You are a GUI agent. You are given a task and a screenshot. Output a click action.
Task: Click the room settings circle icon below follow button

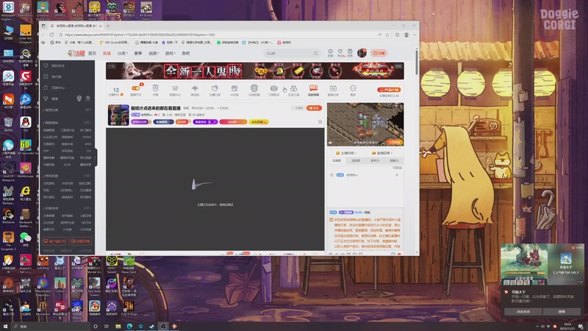coord(320,122)
